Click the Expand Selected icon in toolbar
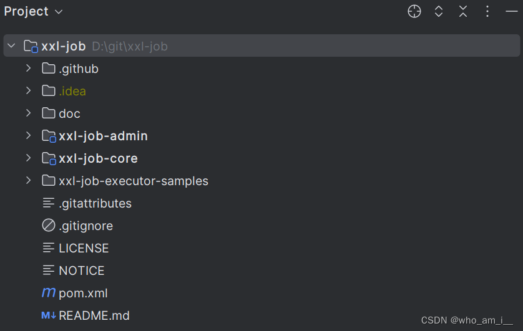 click(439, 11)
